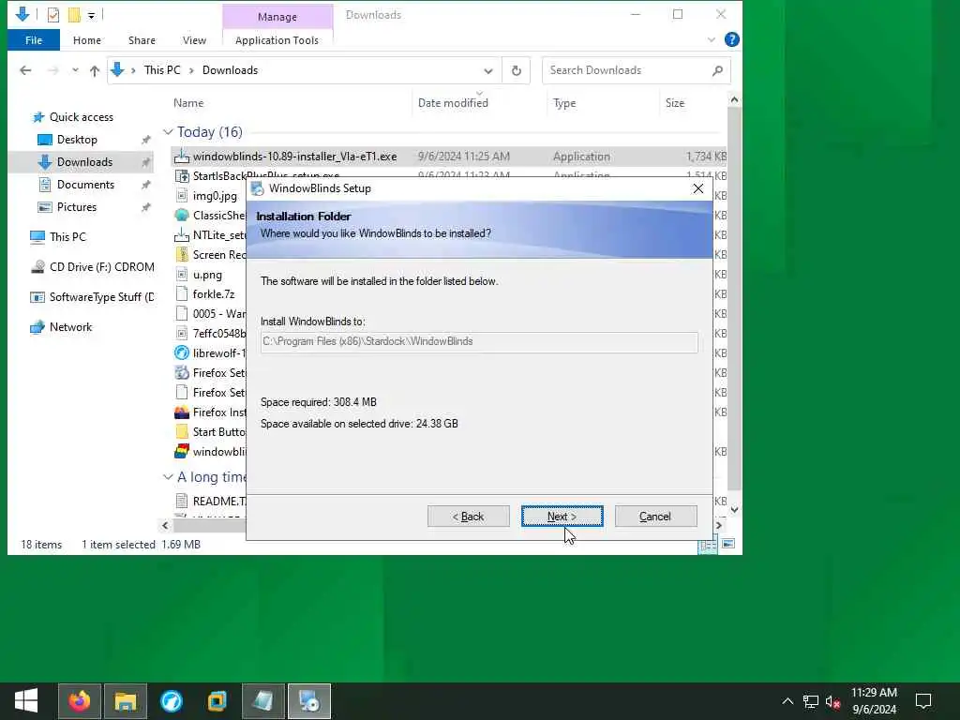
Task: Open Firefox from the taskbar
Action: tap(80, 701)
